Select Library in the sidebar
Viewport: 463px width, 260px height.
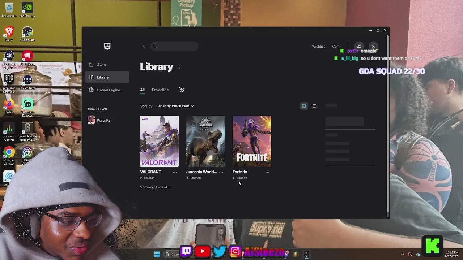pos(107,77)
